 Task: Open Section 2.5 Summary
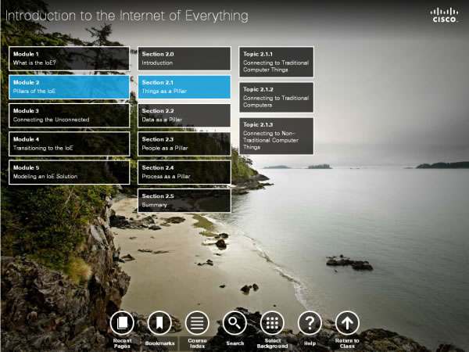[x=184, y=200]
